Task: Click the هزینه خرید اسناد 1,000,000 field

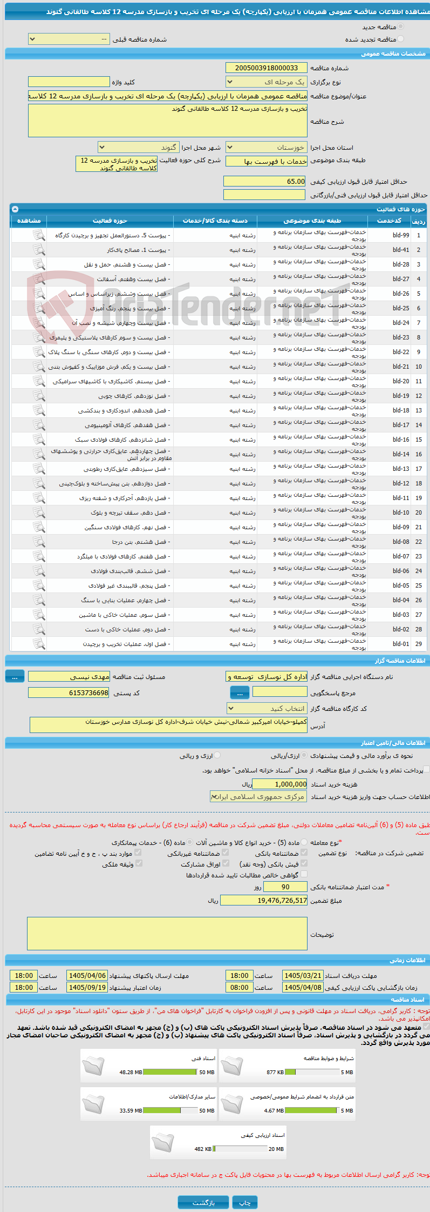Action: point(279,784)
